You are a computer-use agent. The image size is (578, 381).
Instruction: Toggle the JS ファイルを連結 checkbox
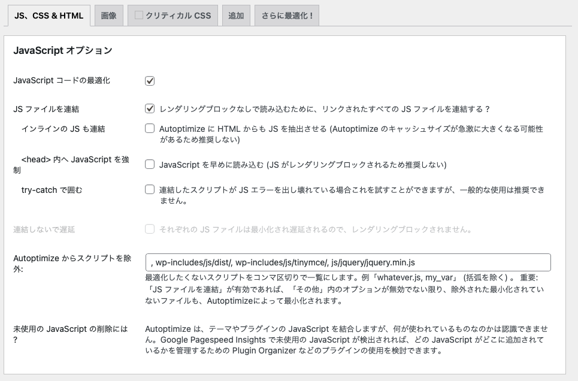[150, 109]
